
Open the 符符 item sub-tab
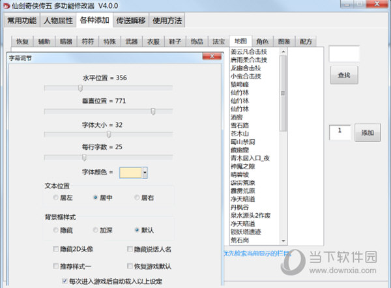coord(88,42)
